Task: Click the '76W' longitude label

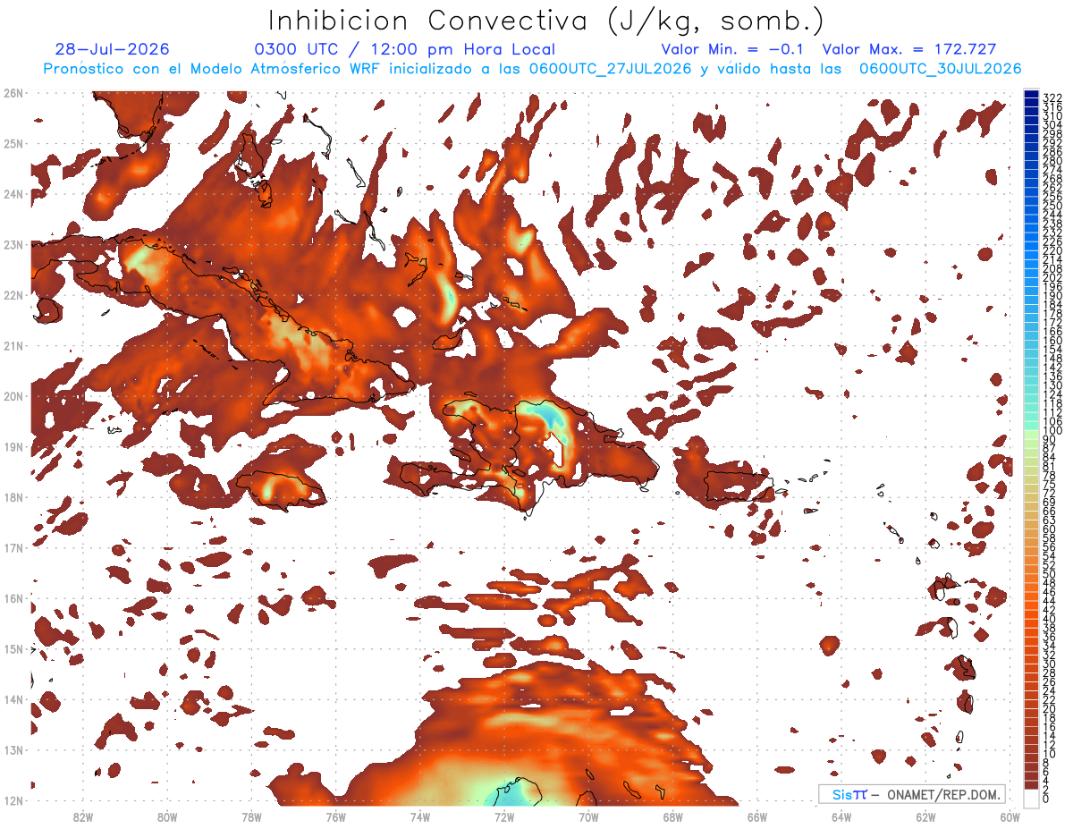Action: pyautogui.click(x=335, y=816)
